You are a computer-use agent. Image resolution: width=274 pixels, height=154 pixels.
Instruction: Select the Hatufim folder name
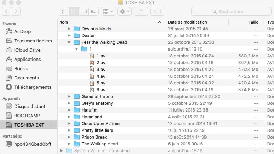pyautogui.click(x=90, y=110)
